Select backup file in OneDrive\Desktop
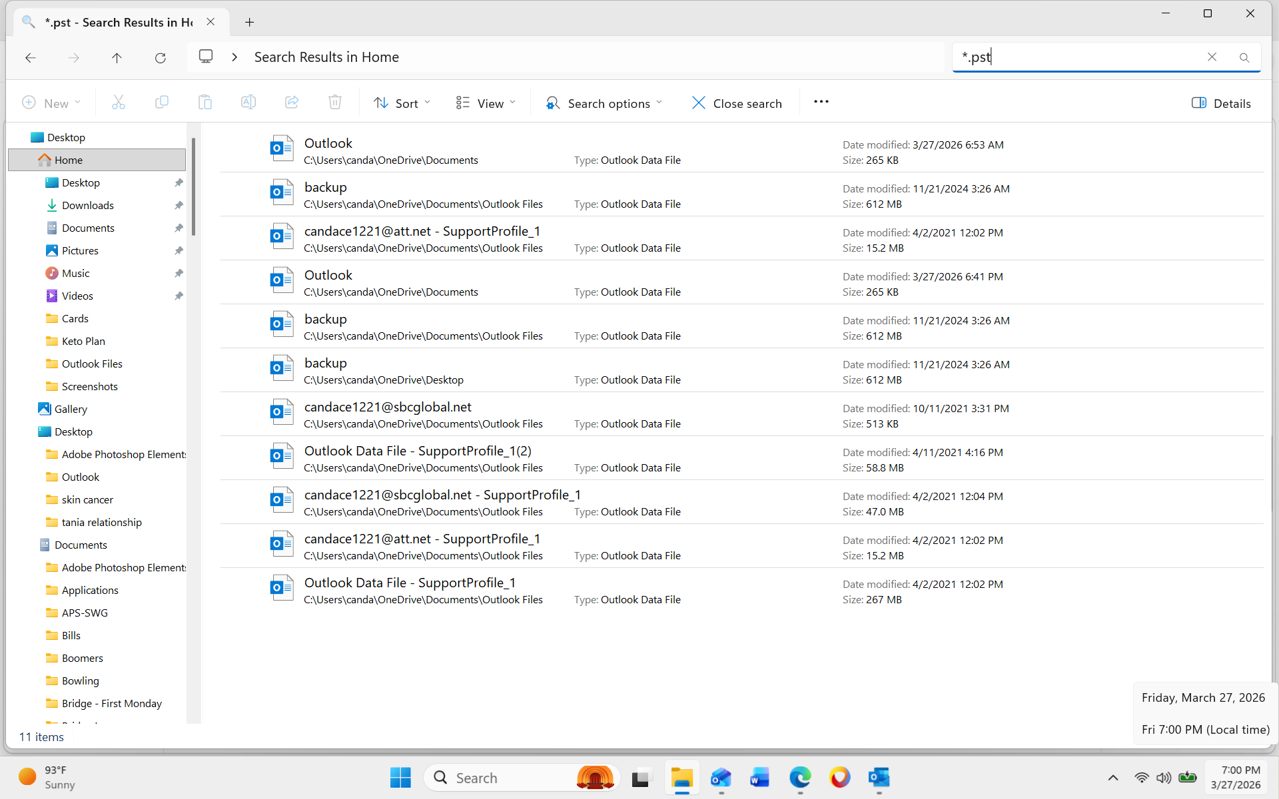The width and height of the screenshot is (1279, 799). [x=741, y=370]
